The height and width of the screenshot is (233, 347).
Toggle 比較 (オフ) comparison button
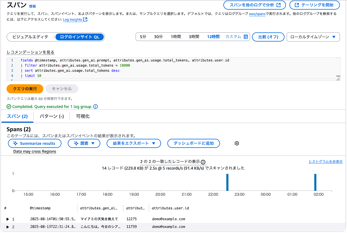pos(268,37)
